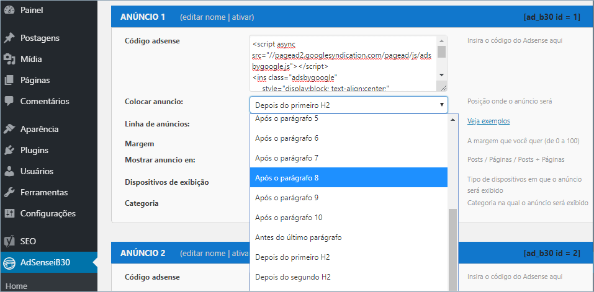Click the AdSenseiB30 logo icon
594x292 pixels.
click(x=9, y=262)
